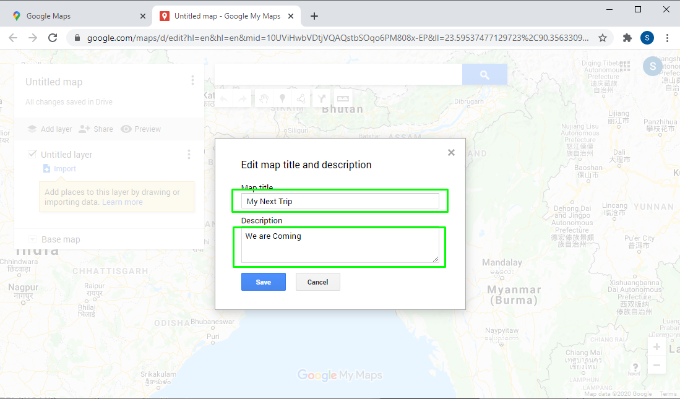
Task: Activate the Measure distances ruler tool
Action: click(342, 98)
